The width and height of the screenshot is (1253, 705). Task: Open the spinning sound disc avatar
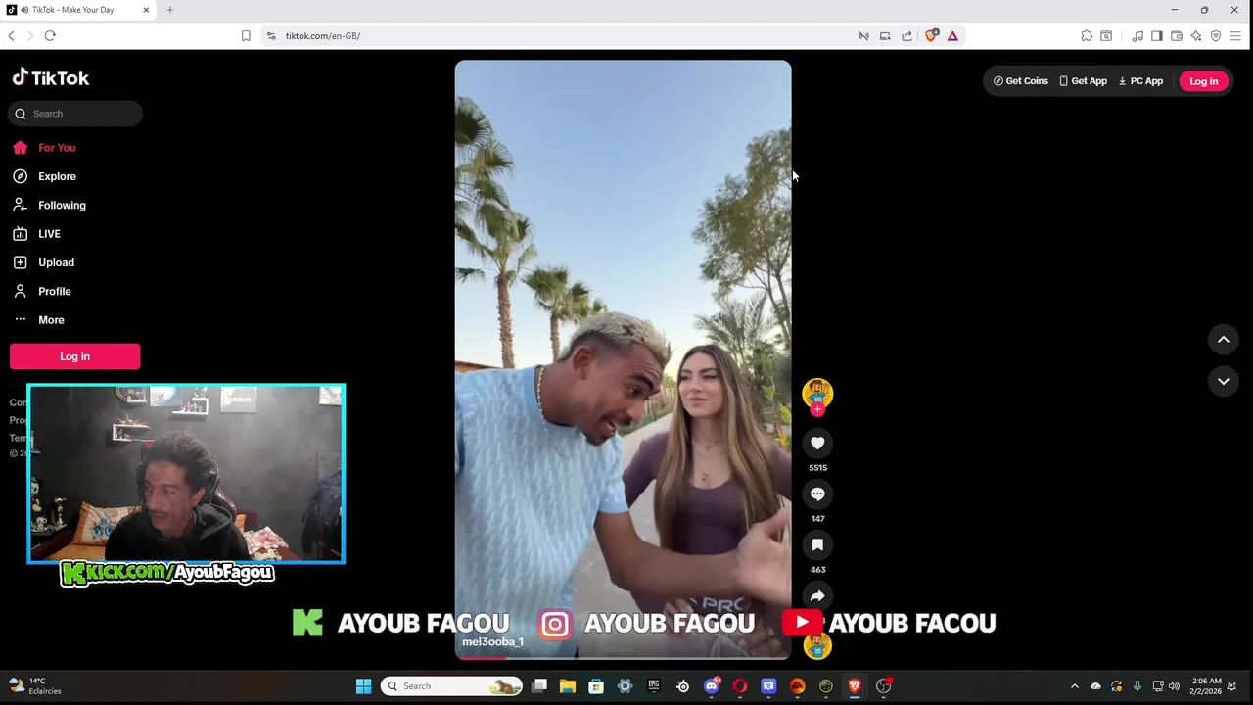[817, 645]
